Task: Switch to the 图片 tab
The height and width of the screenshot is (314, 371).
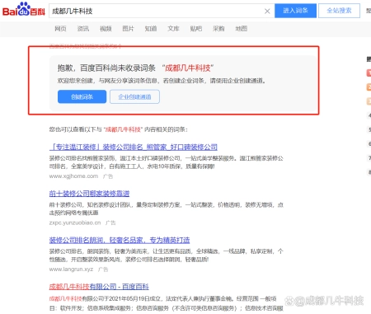Action: [x=128, y=29]
